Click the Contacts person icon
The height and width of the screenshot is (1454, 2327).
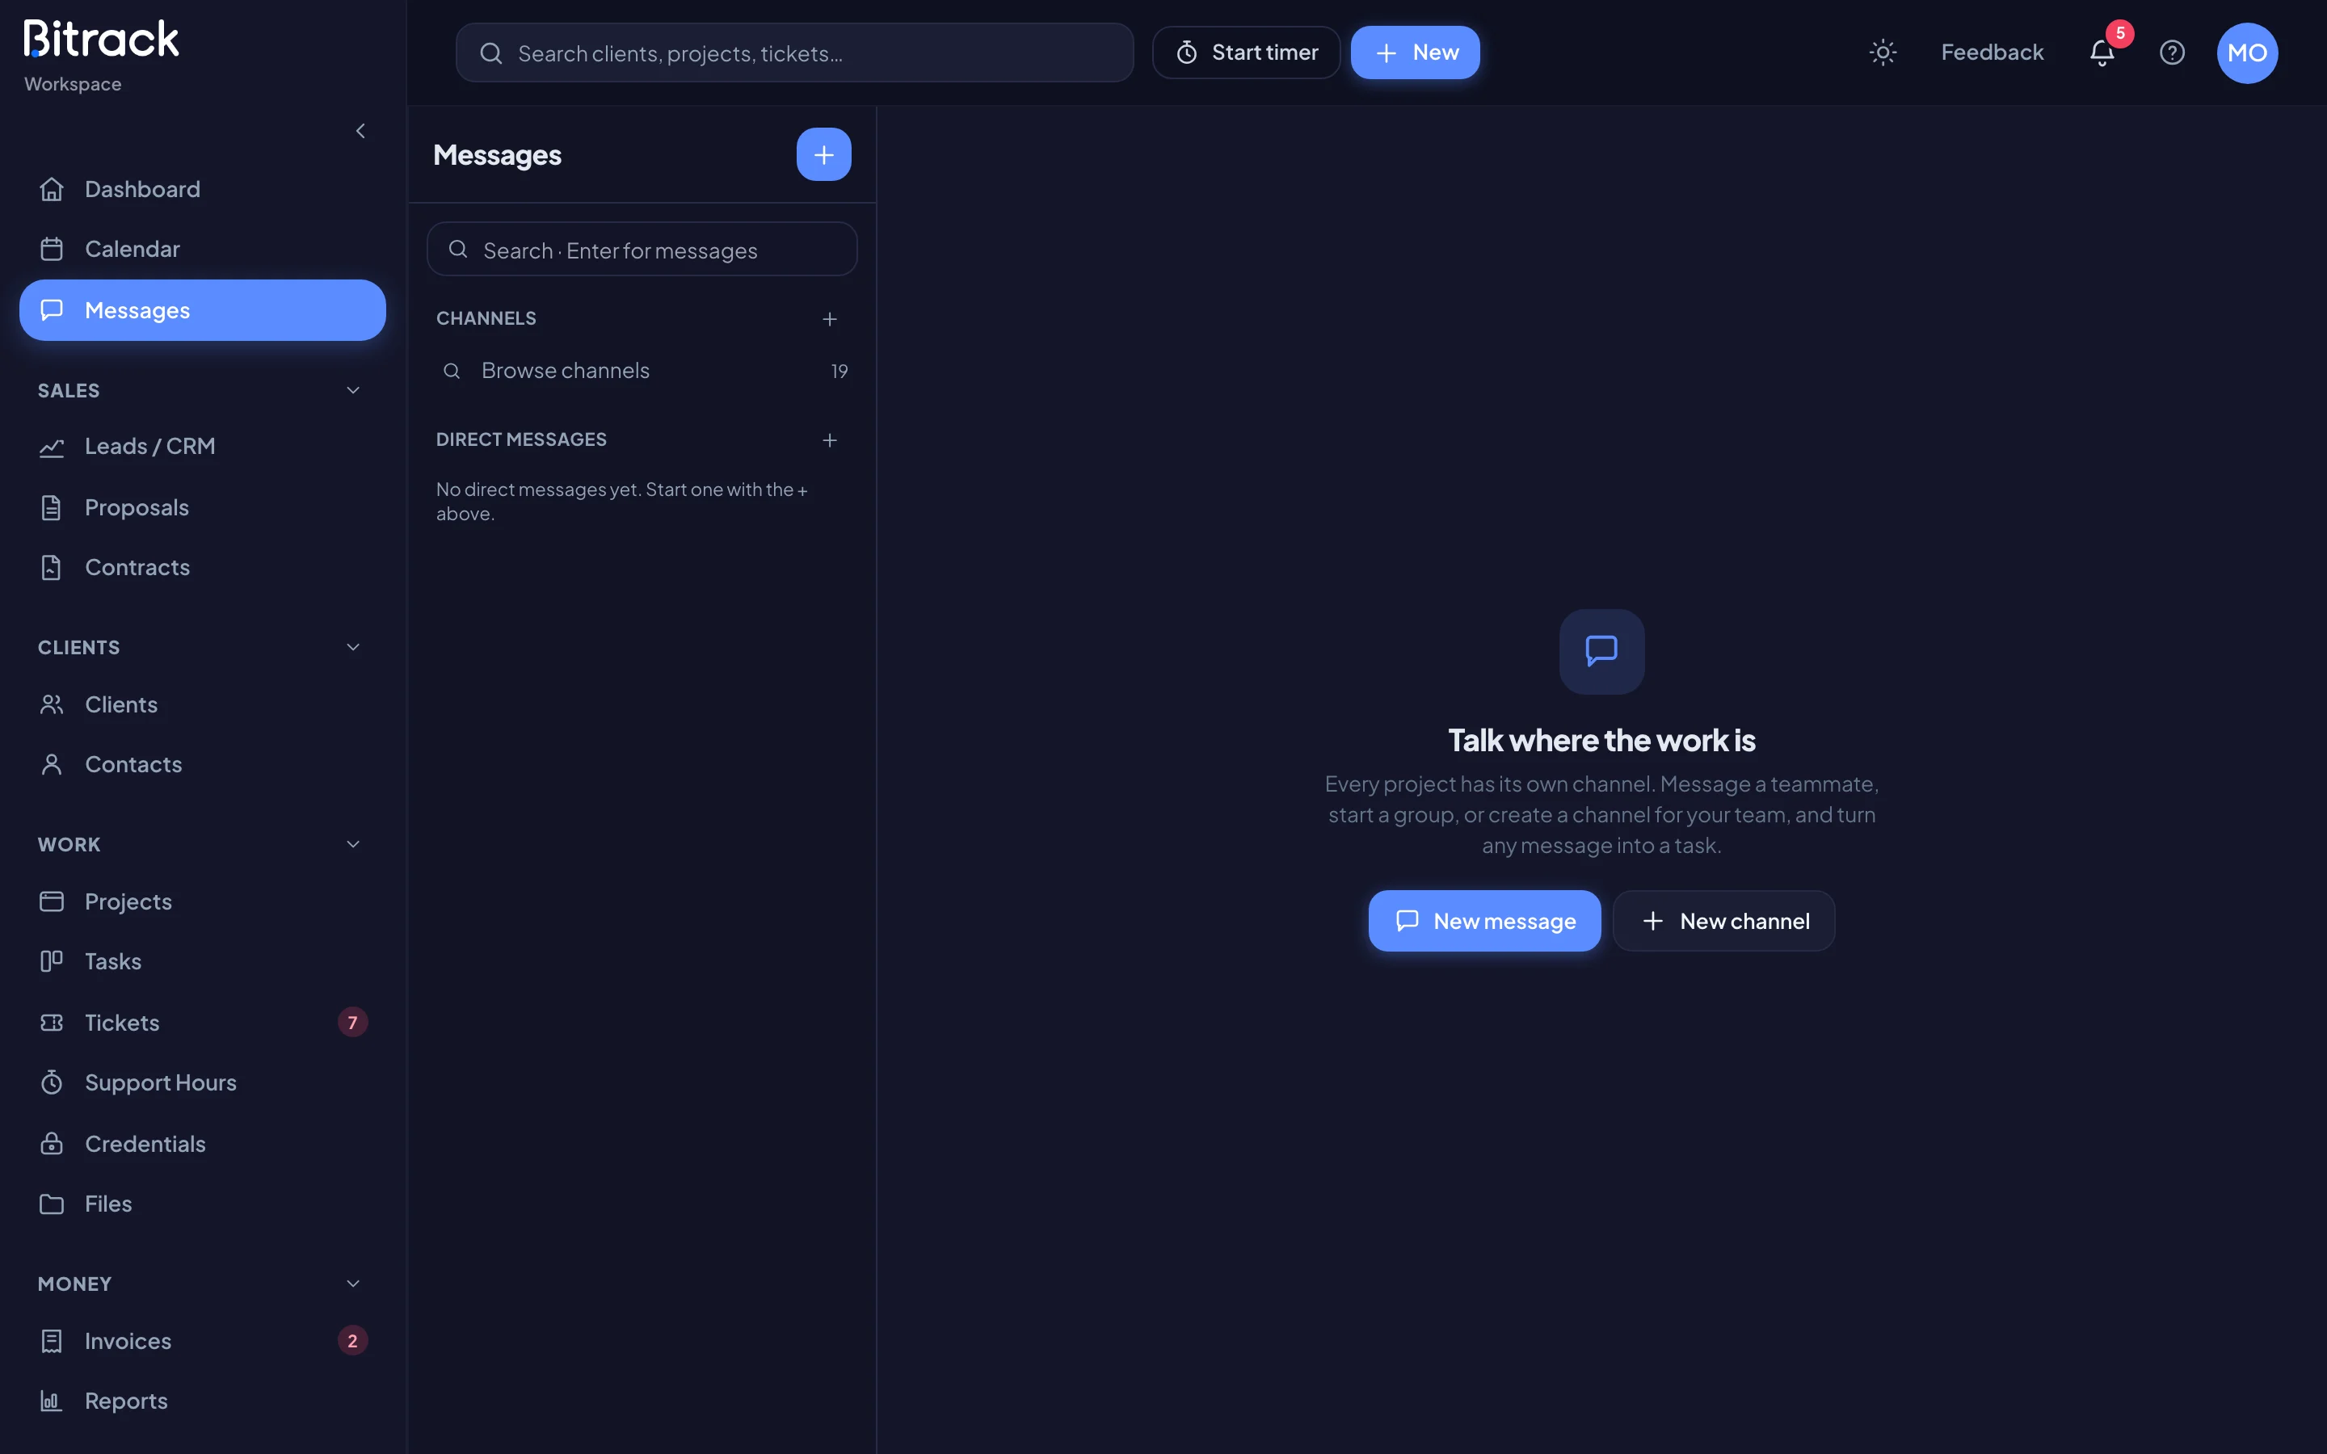pyautogui.click(x=52, y=764)
